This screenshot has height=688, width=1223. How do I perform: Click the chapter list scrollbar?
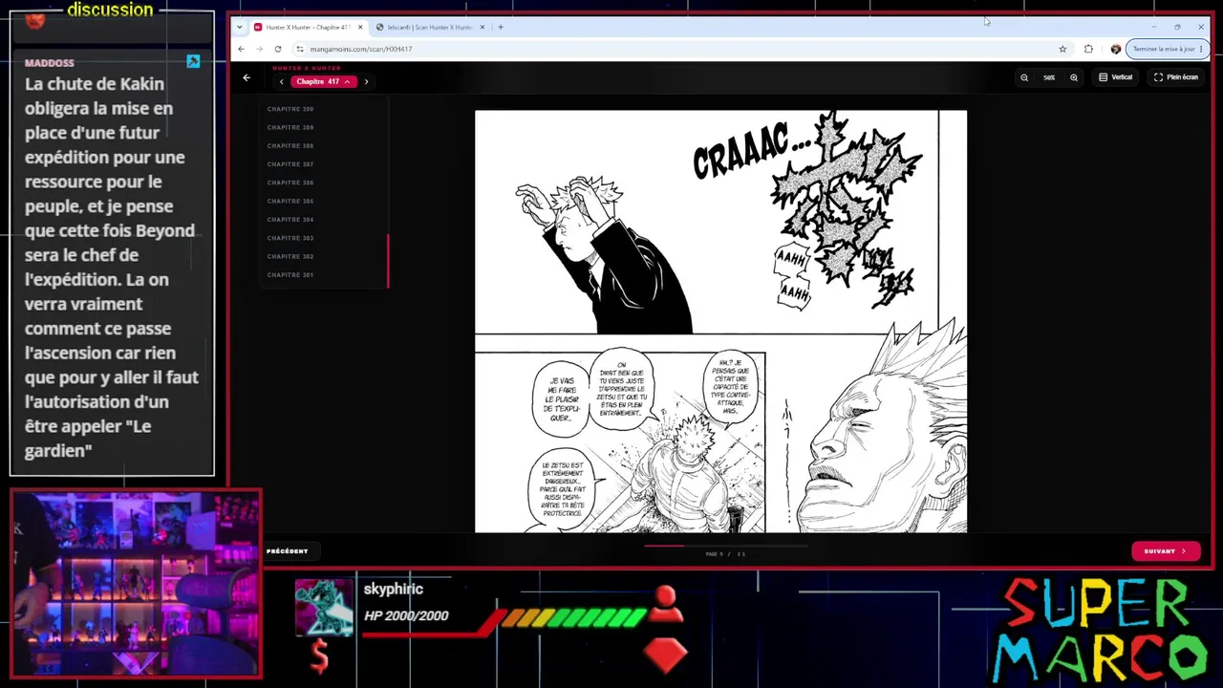388,260
